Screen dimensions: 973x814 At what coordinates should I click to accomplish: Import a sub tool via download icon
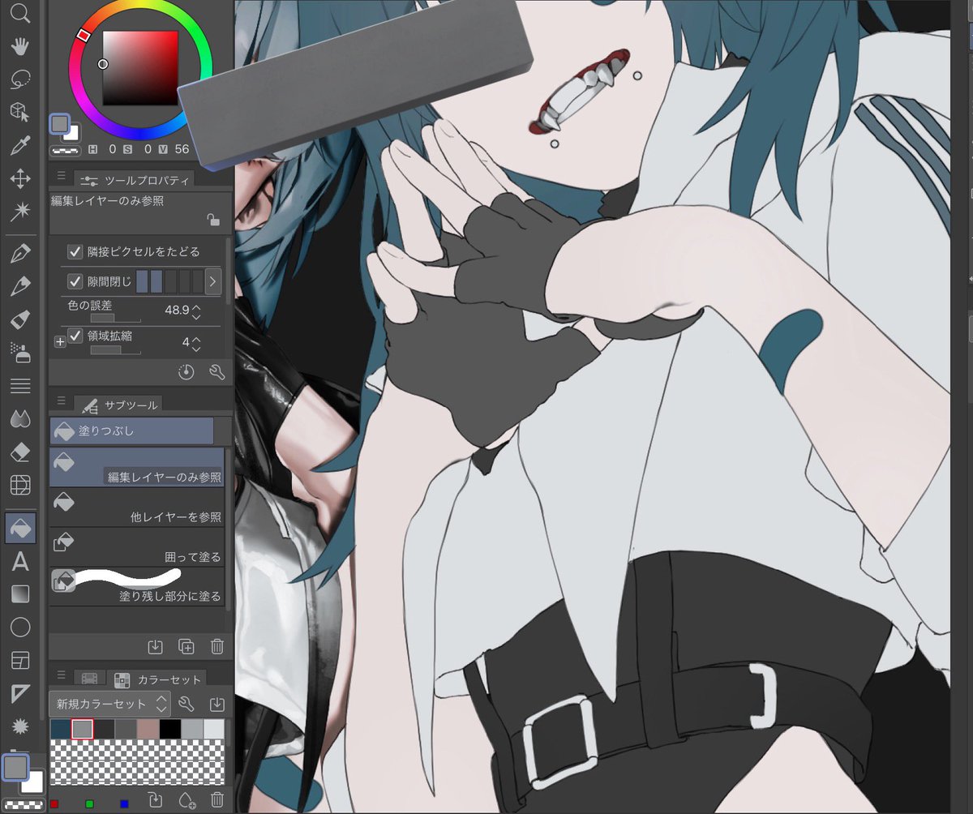[x=156, y=646]
